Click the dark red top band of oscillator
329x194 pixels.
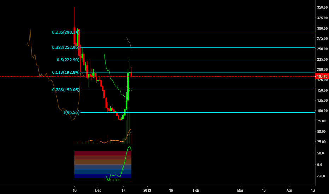103,153
